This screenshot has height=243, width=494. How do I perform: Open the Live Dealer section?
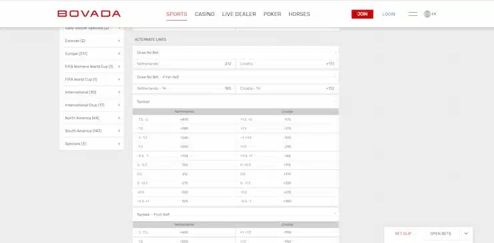pos(239,14)
